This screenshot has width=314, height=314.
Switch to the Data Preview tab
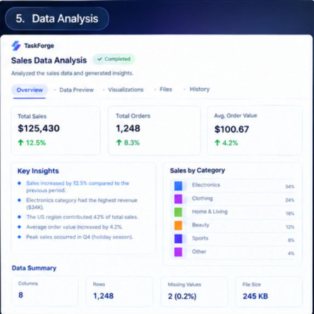click(76, 90)
